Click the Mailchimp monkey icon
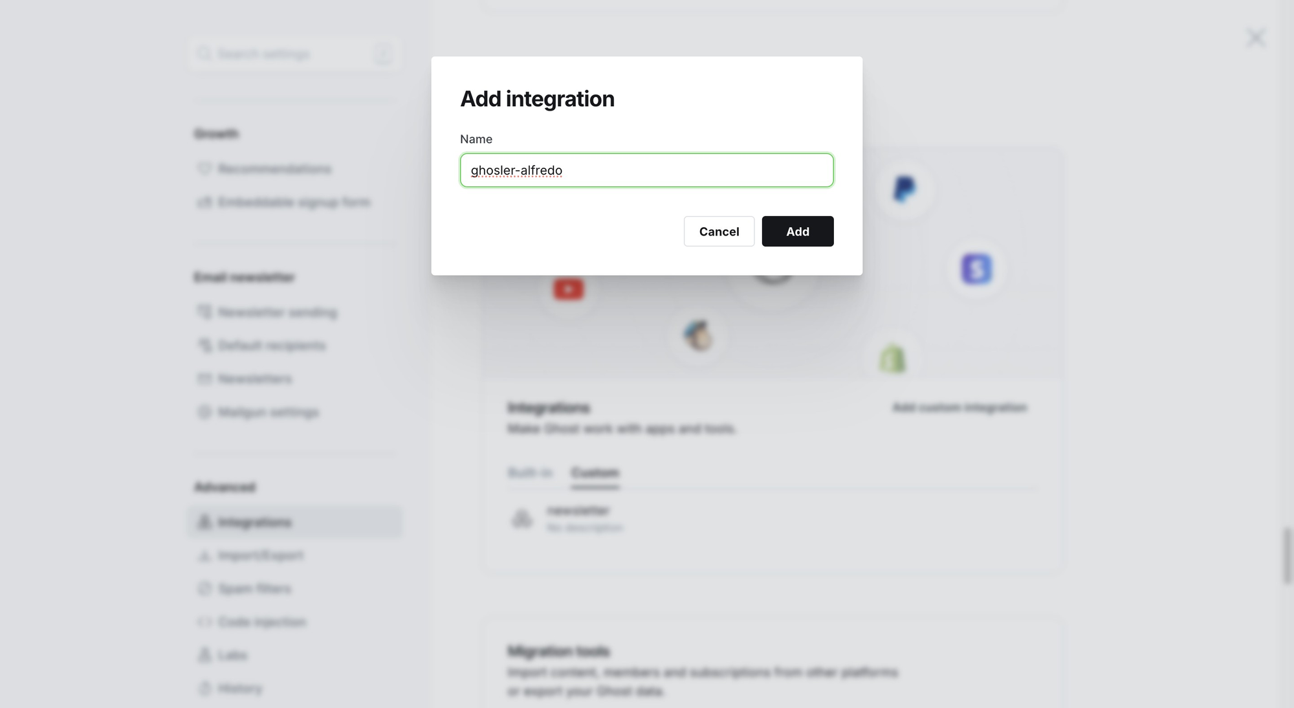The image size is (1294, 708). 698,336
